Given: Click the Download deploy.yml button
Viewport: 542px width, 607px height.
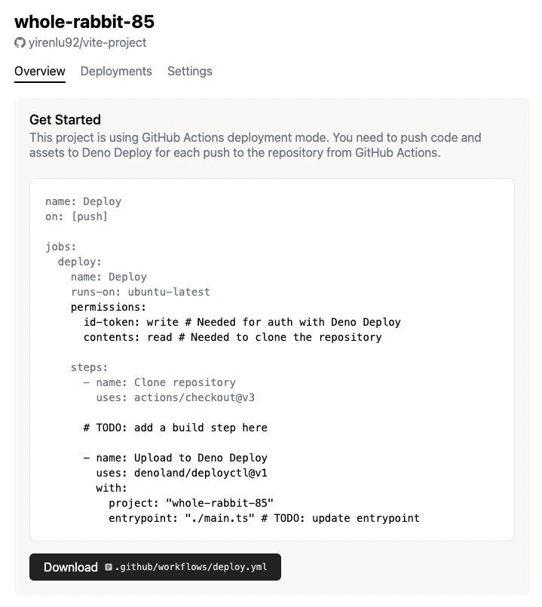Looking at the screenshot, I should (69, 567).
